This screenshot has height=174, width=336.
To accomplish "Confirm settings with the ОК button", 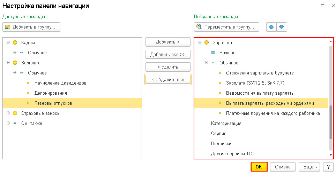I will pos(259,167).
